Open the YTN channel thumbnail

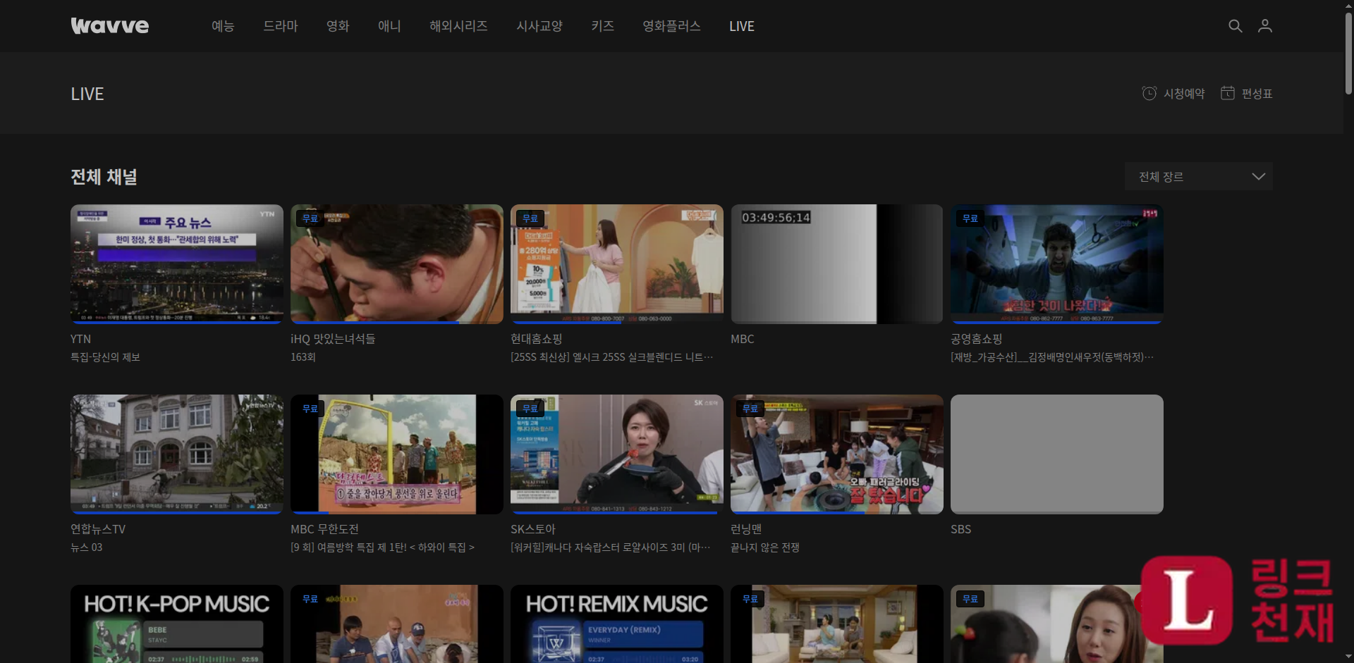pos(177,264)
